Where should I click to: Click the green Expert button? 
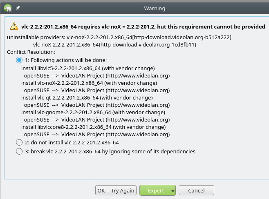[156, 190]
